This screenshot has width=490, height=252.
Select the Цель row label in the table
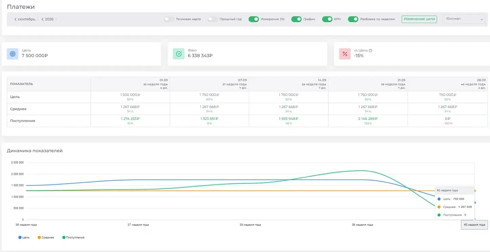(x=15, y=97)
